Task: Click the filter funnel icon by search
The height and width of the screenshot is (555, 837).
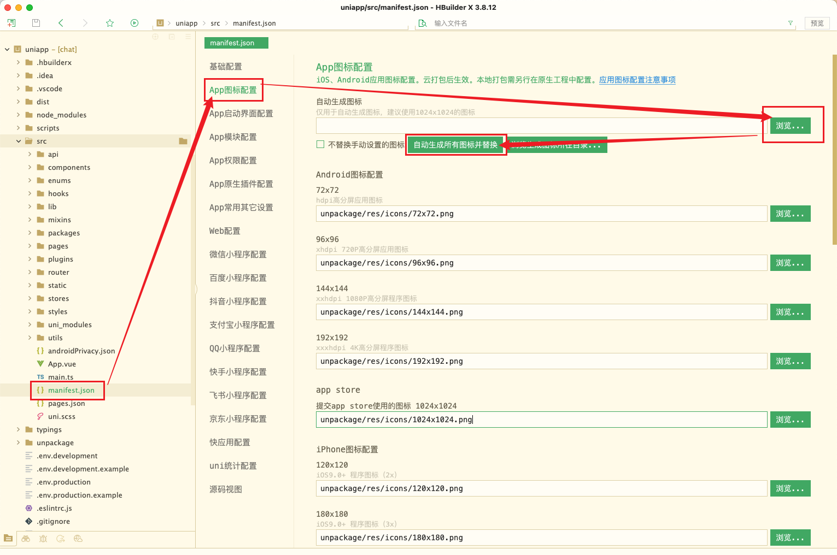Action: point(790,23)
